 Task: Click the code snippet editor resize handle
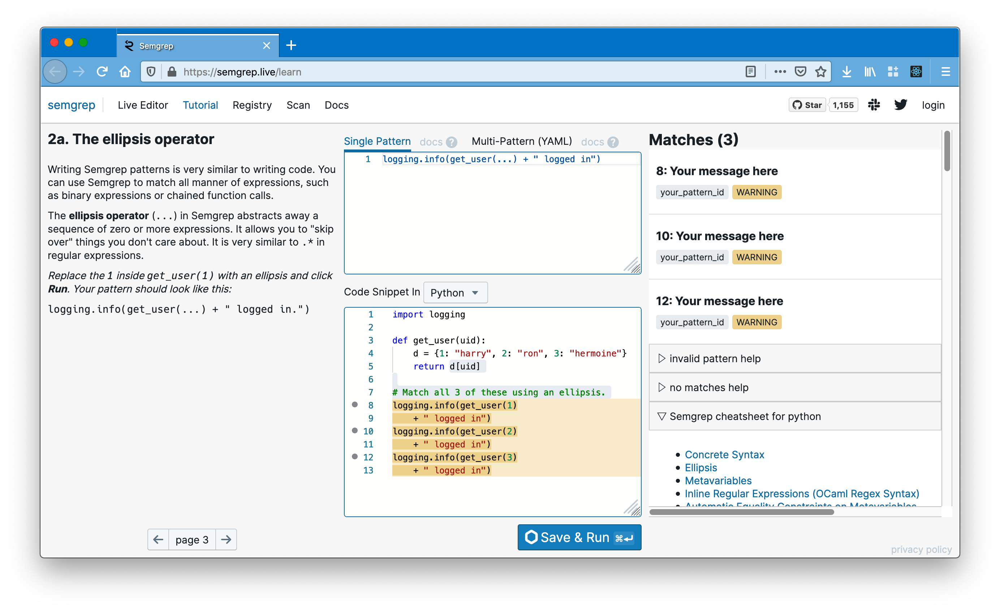pyautogui.click(x=632, y=508)
